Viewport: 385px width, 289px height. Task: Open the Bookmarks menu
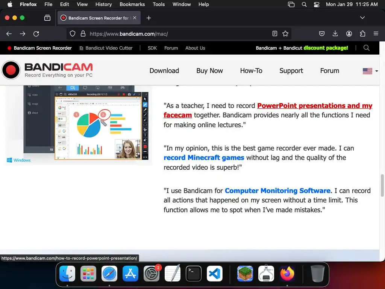click(132, 5)
